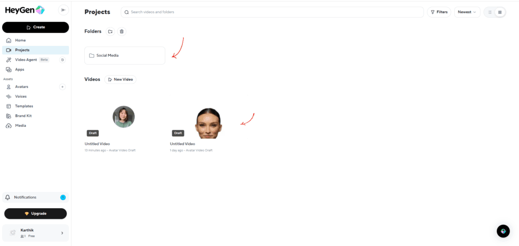Click the Draft badge on 1 day ago video
Image resolution: width=519 pixels, height=246 pixels.
click(178, 133)
